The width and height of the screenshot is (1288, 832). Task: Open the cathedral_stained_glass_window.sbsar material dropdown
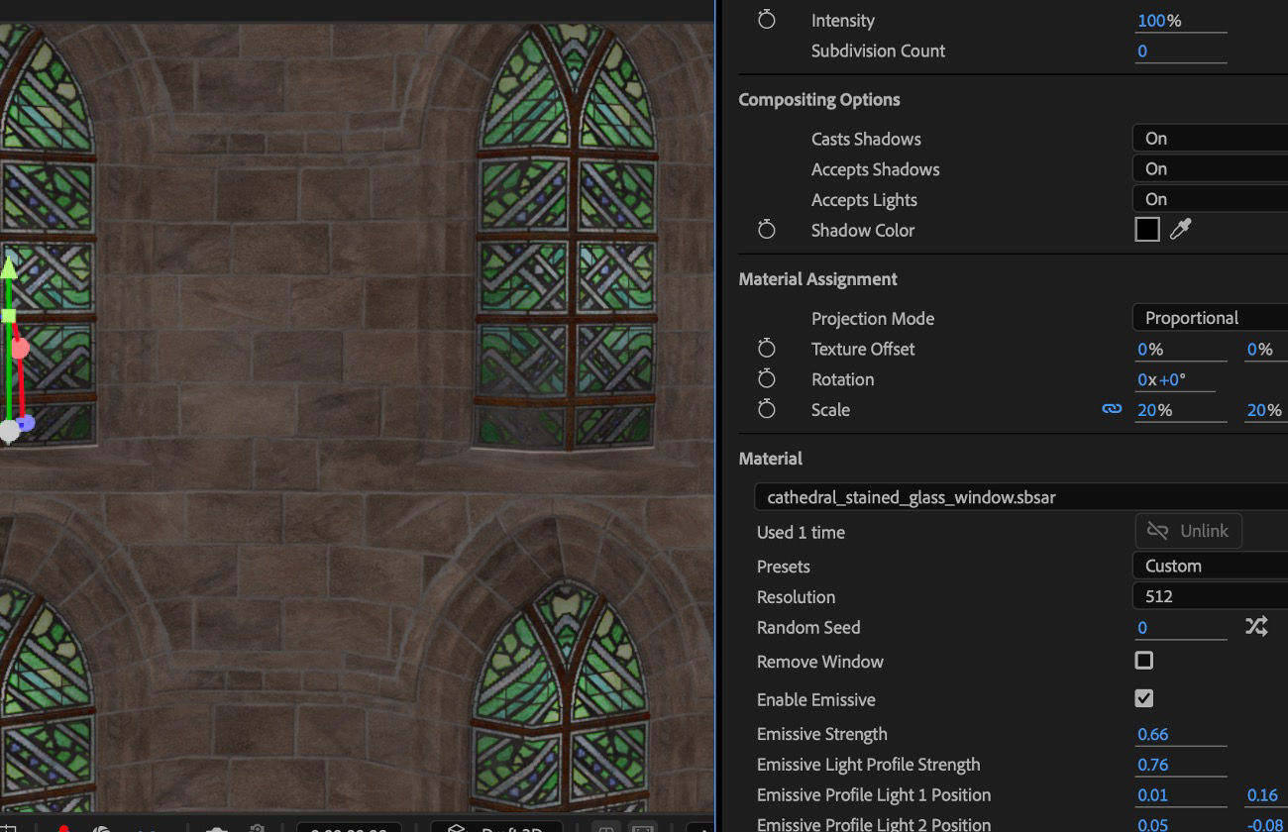[1020, 497]
